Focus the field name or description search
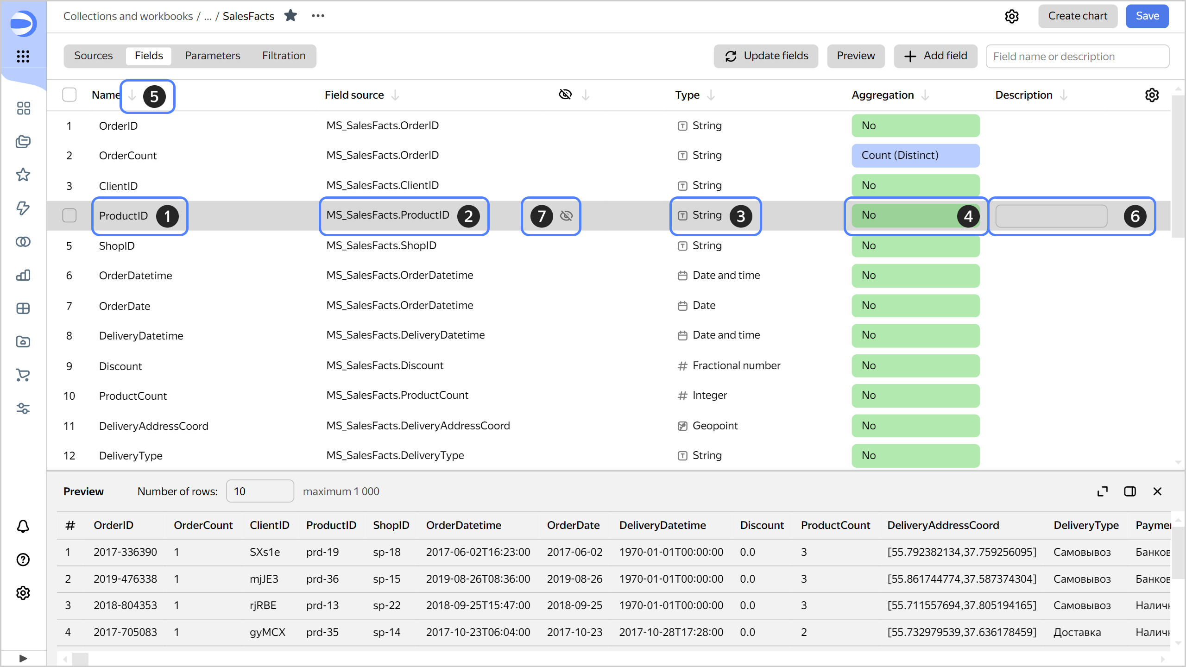The height and width of the screenshot is (667, 1186). point(1077,57)
